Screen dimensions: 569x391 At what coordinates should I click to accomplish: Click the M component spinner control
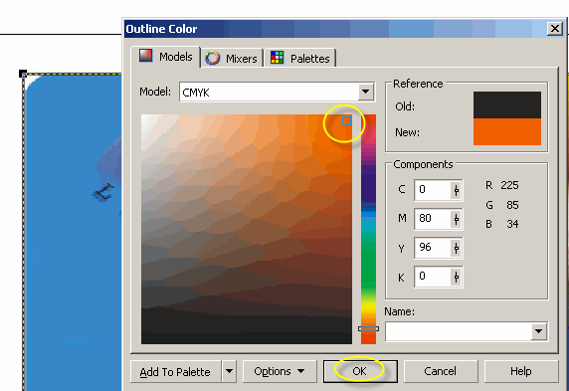(x=457, y=219)
